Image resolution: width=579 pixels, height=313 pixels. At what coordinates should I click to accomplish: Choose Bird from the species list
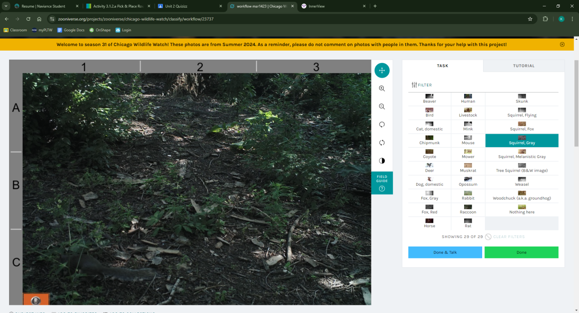click(x=429, y=113)
